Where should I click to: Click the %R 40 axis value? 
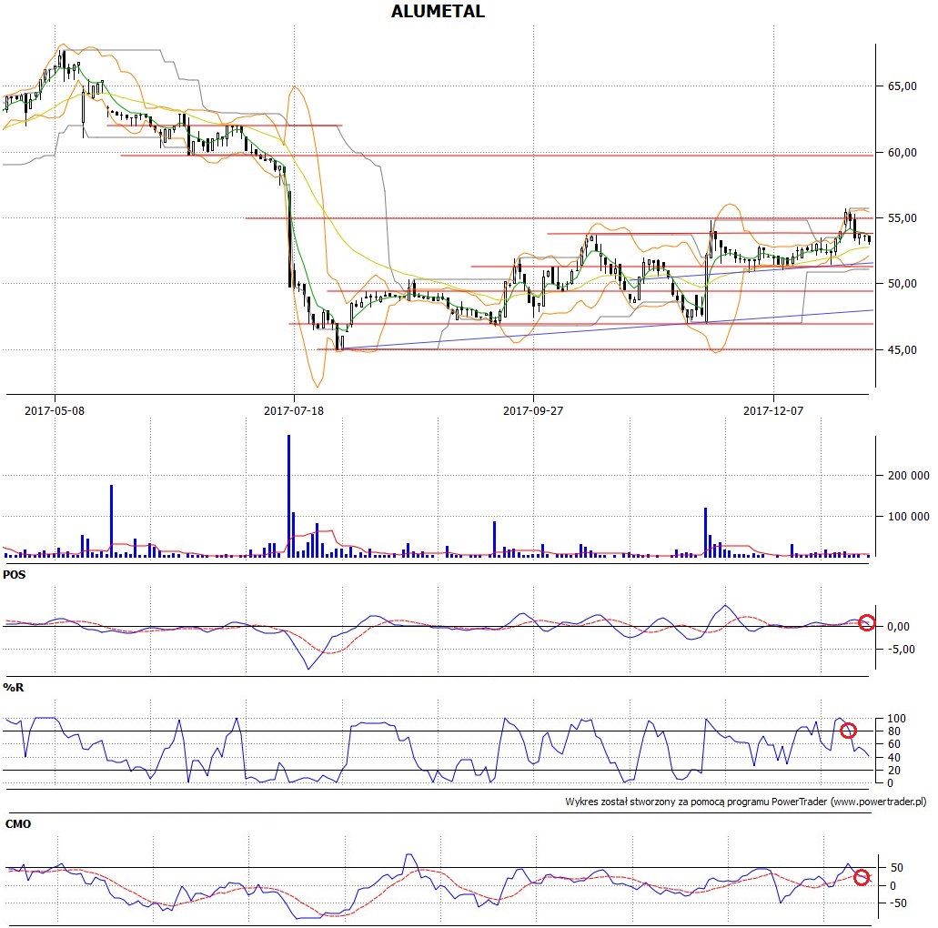pos(894,758)
